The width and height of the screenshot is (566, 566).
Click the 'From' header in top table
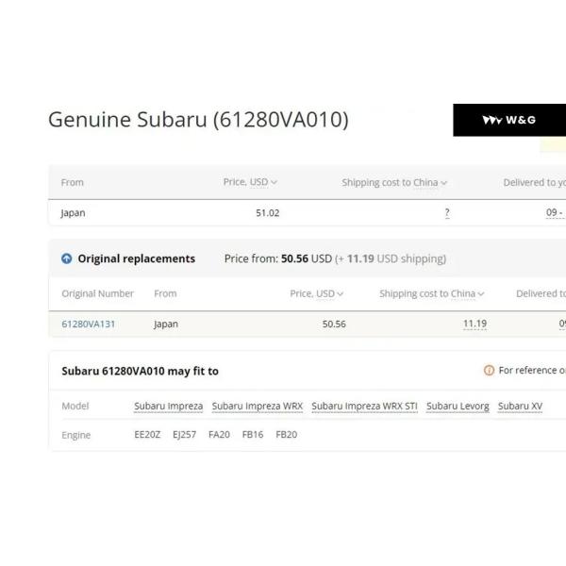73,182
